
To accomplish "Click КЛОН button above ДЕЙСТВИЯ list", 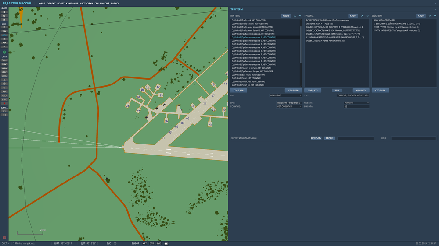I will coord(421,16).
